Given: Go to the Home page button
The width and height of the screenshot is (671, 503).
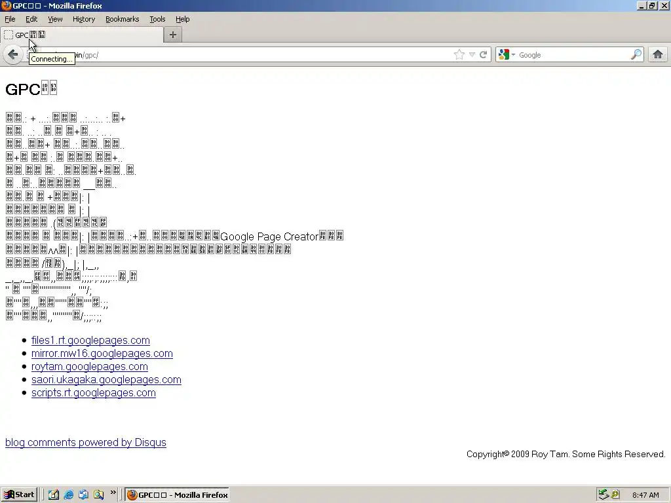Looking at the screenshot, I should [x=658, y=55].
